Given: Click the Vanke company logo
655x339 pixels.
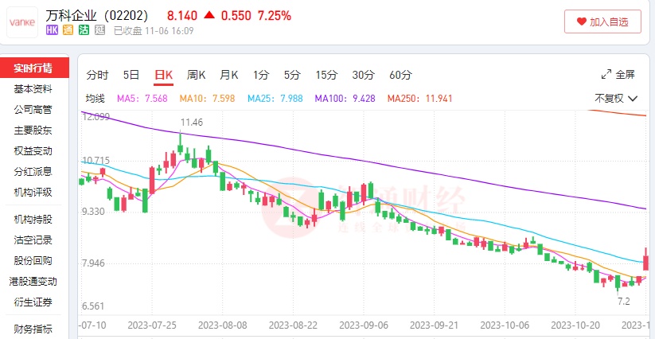Looking at the screenshot, I should coord(22,22).
